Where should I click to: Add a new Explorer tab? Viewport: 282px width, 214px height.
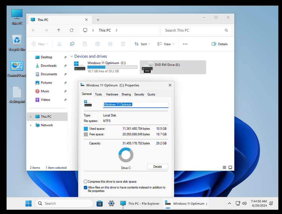click(x=98, y=20)
